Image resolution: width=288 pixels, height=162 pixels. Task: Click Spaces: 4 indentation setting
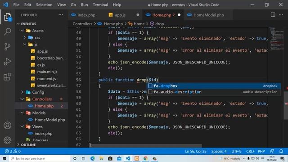pos(219,151)
